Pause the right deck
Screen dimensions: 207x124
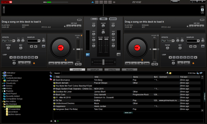[134, 63]
